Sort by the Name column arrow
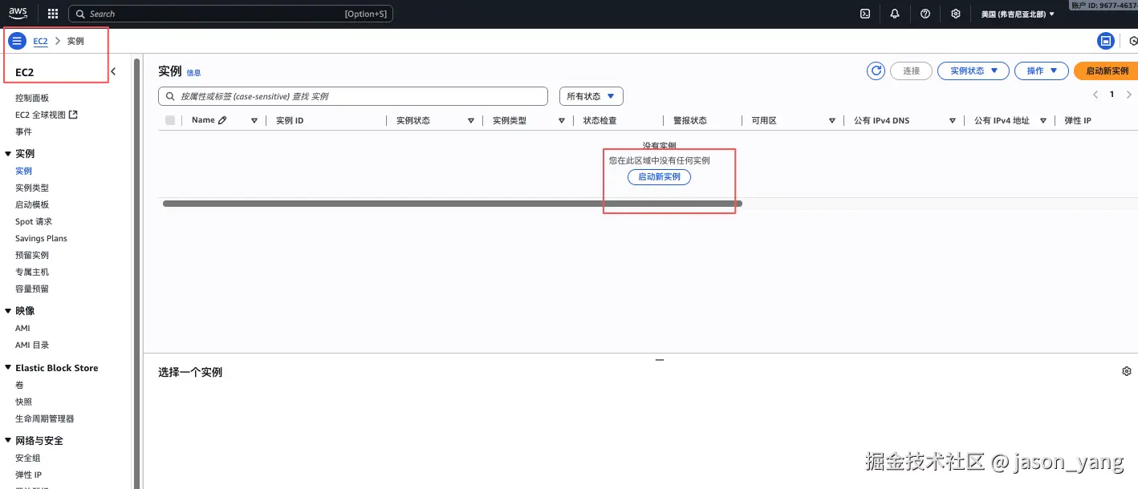This screenshot has width=1138, height=489. coord(254,120)
